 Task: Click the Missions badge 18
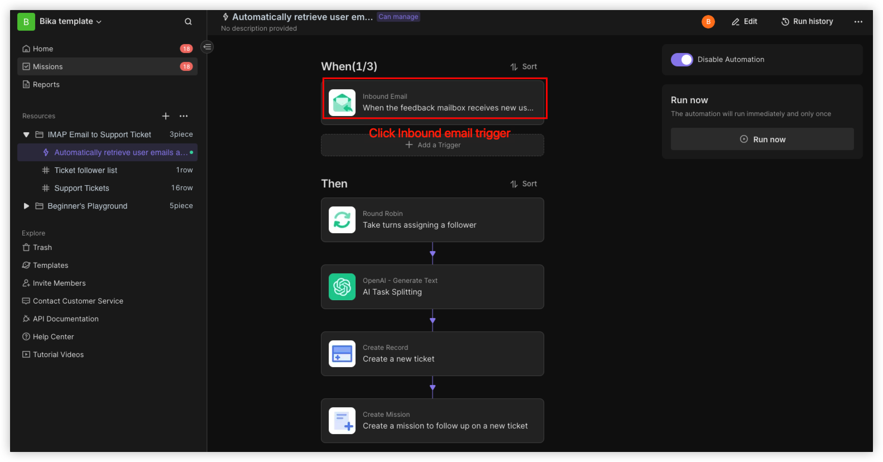[x=186, y=66]
